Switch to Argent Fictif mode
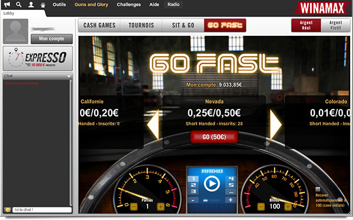This screenshot has width=353, height=220. (335, 25)
